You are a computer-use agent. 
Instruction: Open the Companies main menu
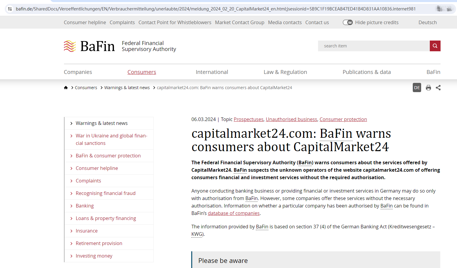78,72
